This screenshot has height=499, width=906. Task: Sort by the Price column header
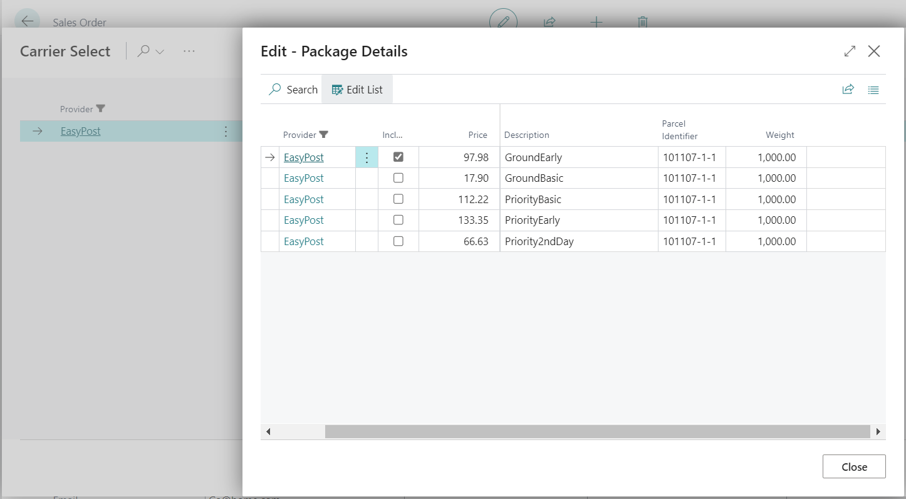[x=477, y=135]
